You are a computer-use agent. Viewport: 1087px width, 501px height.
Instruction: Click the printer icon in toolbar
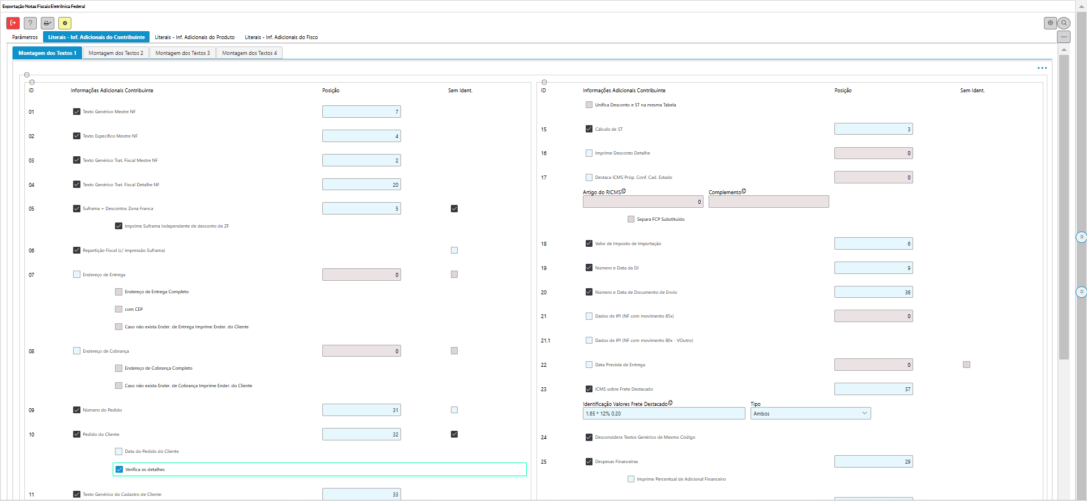pos(48,23)
